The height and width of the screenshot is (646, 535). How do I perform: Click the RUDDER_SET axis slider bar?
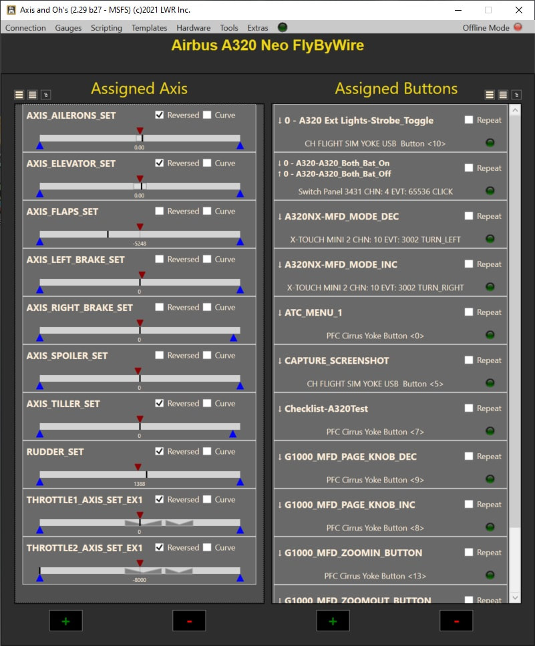click(140, 474)
